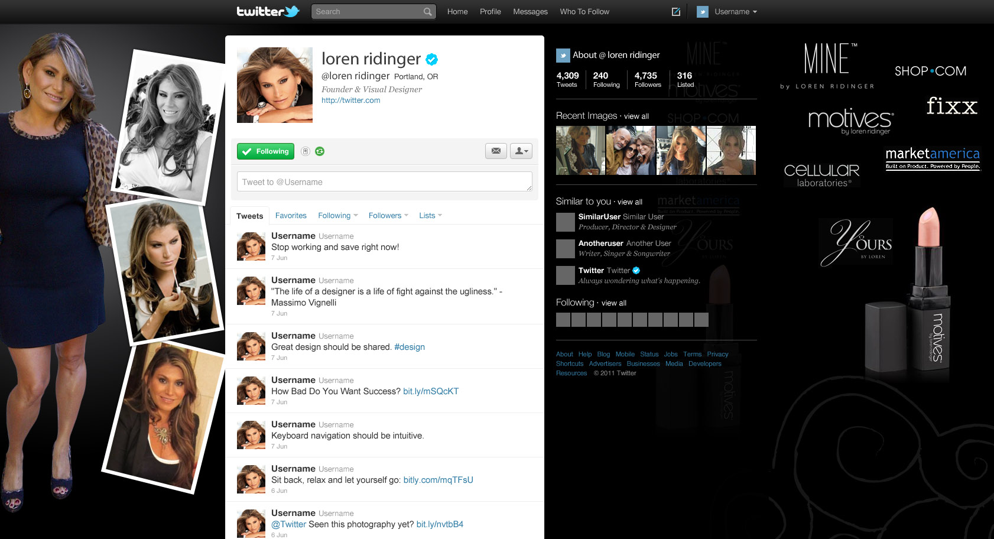Open the bit.ly/nvtbB4 link
Image resolution: width=994 pixels, height=539 pixels.
[440, 524]
